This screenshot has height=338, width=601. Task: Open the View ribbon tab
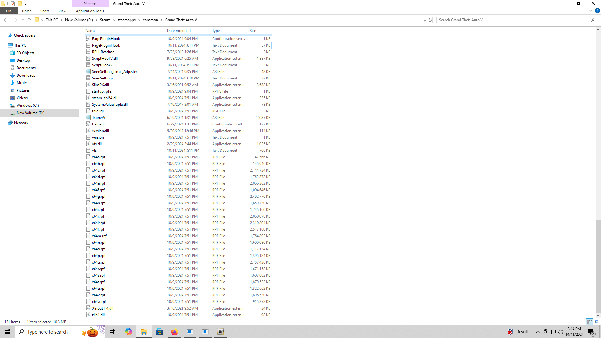click(x=62, y=11)
